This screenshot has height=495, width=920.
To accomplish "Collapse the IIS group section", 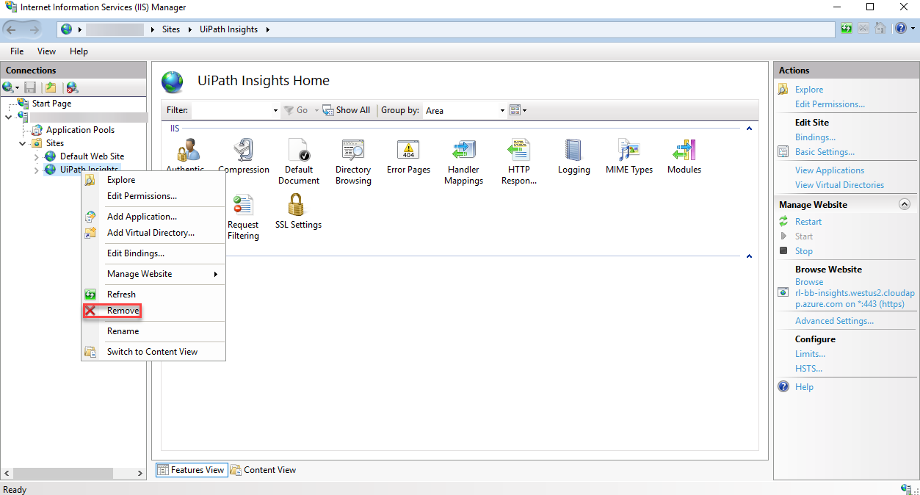I will pos(749,129).
